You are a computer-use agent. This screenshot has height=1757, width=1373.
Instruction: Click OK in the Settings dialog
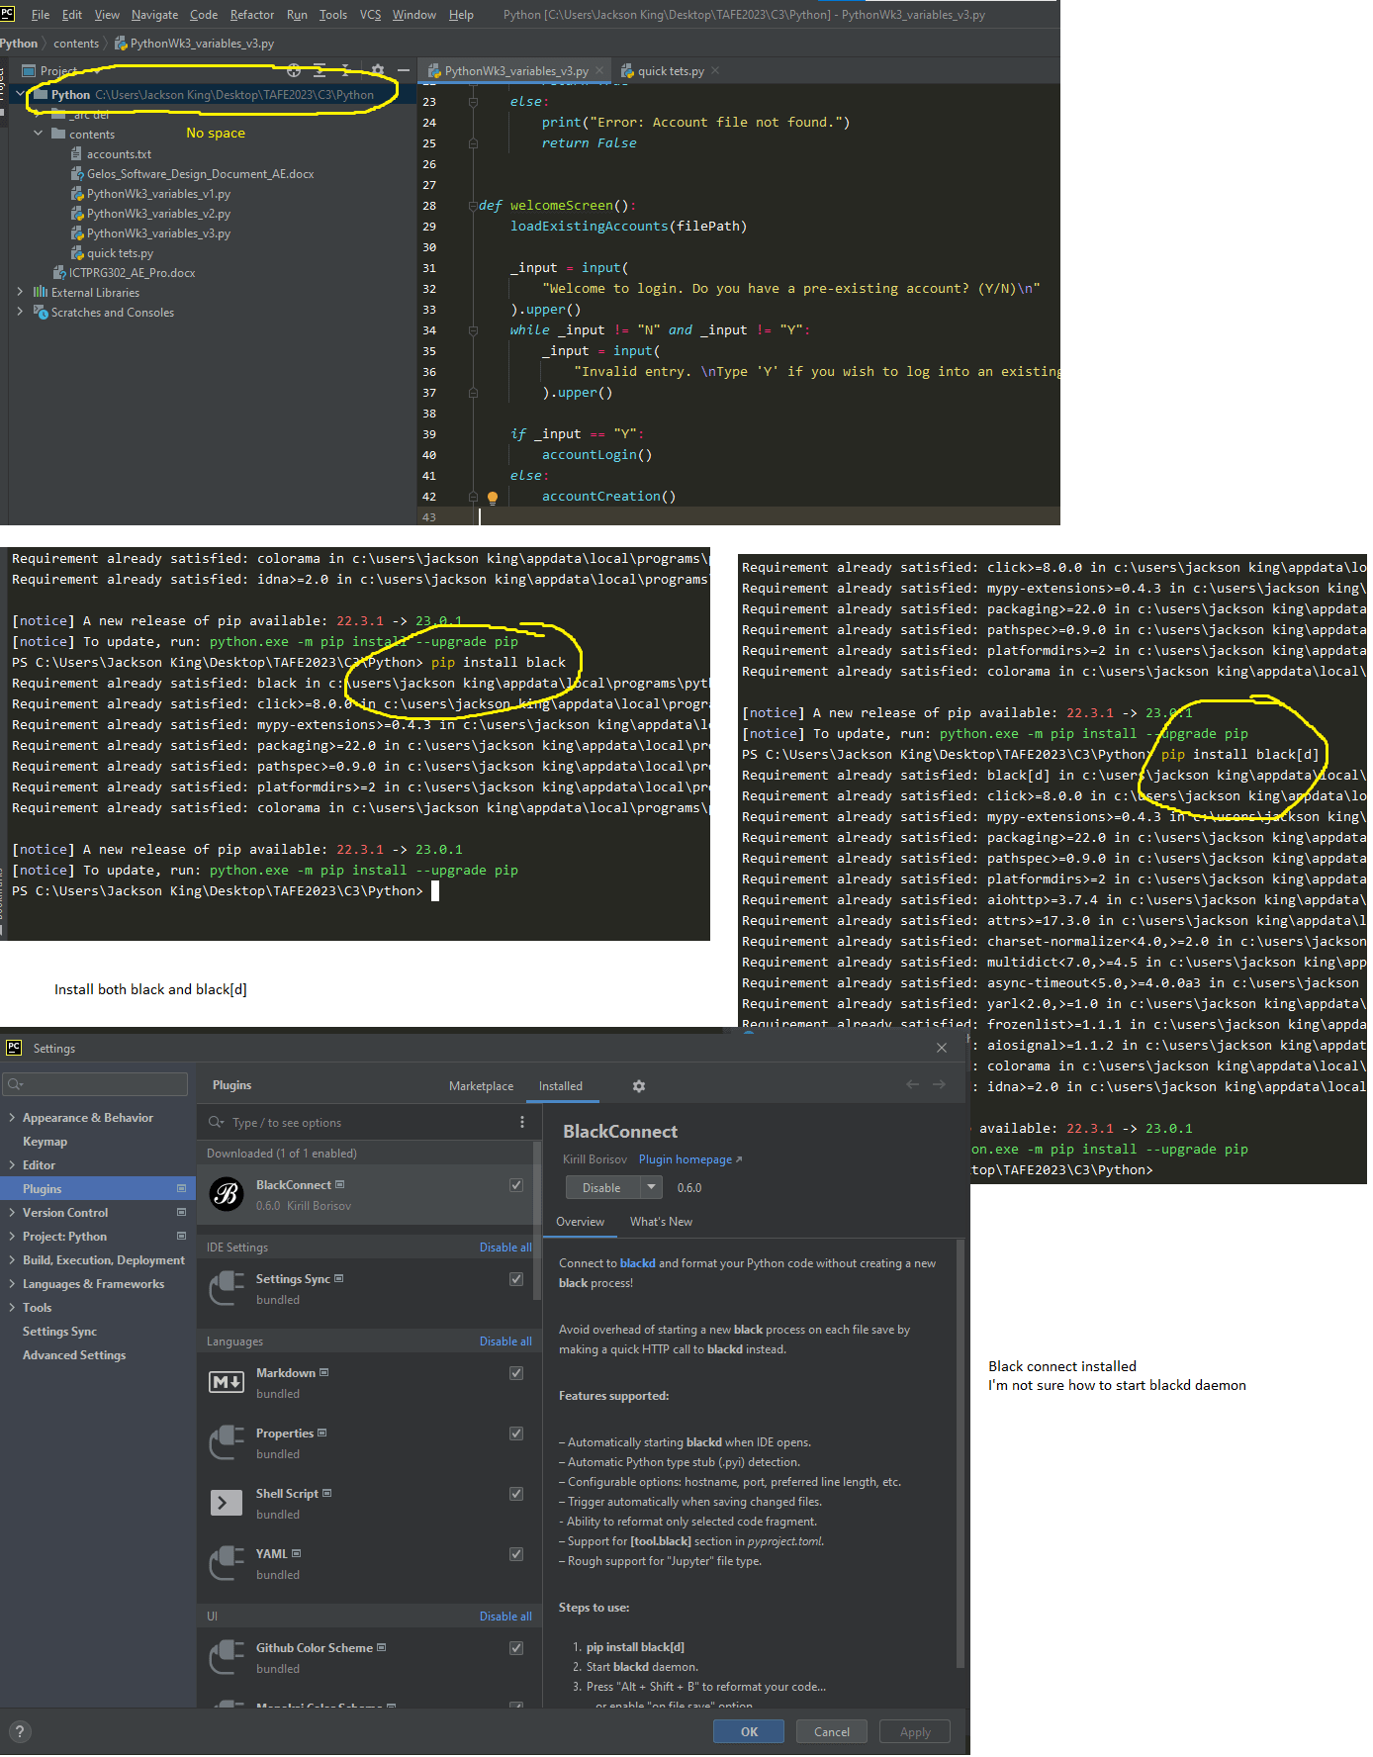[x=749, y=1731]
